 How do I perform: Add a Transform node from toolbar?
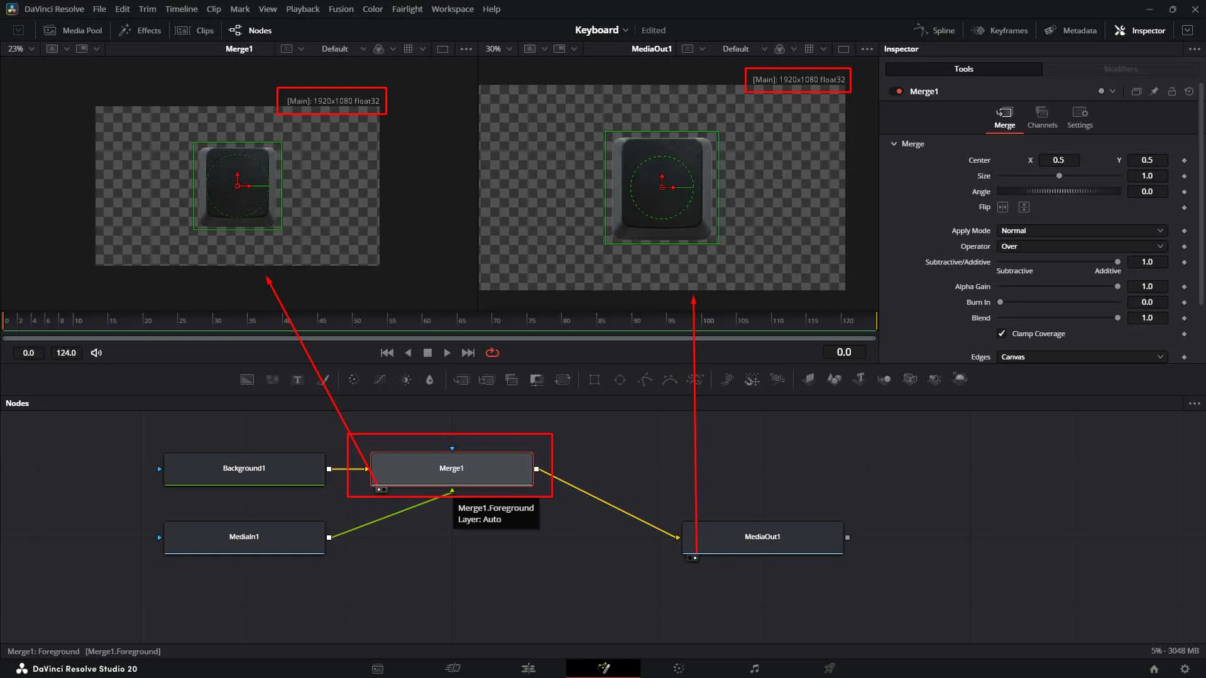click(x=562, y=380)
